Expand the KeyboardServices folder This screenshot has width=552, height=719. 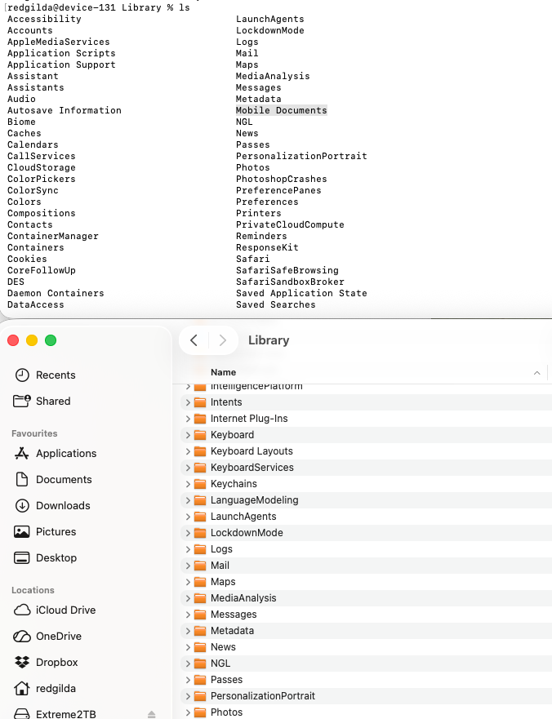188,468
